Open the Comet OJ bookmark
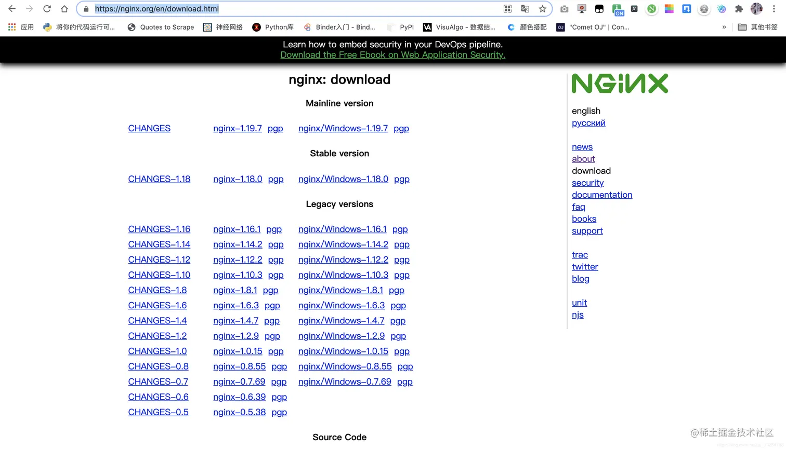 [593, 27]
